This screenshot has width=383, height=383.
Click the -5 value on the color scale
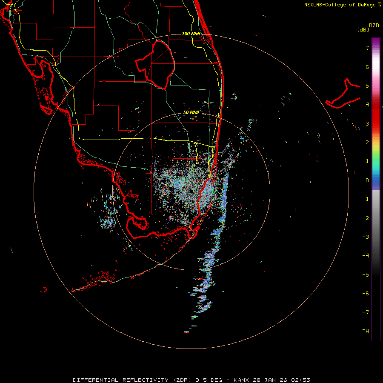point(366,274)
